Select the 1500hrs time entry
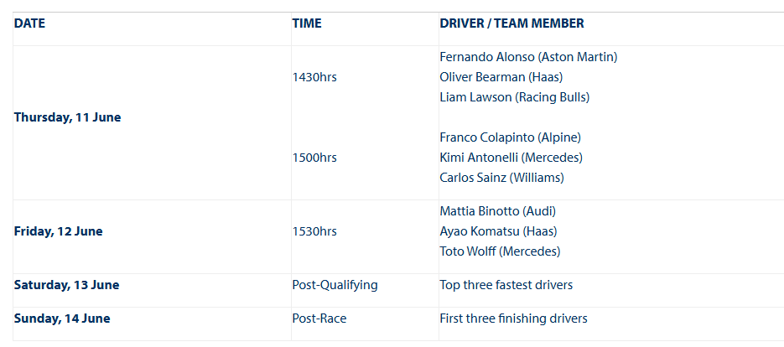The width and height of the screenshot is (784, 347). click(314, 158)
